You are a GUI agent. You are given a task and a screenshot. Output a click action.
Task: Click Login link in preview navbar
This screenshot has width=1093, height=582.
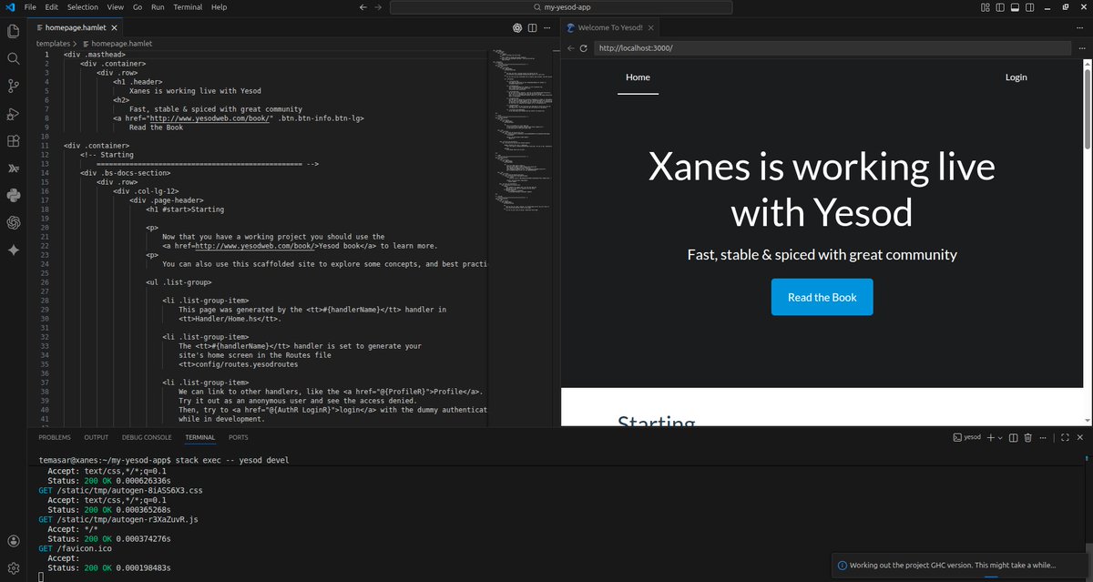pos(1016,77)
